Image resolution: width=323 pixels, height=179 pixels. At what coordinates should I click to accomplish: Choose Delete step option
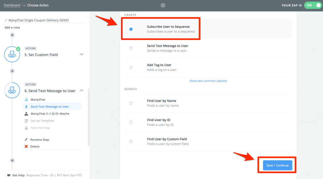pos(35,146)
